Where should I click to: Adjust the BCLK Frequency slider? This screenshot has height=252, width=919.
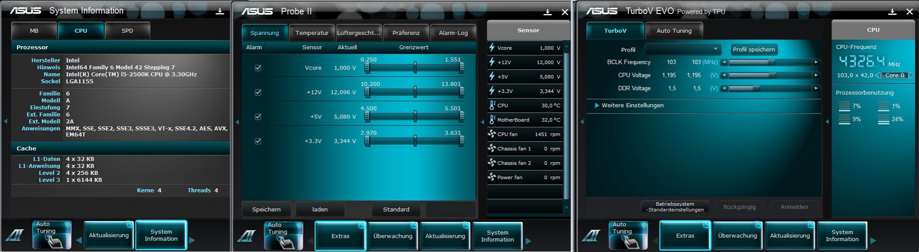(770, 62)
